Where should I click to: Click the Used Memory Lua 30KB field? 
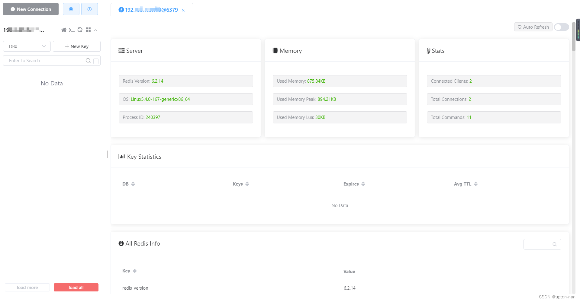click(x=340, y=117)
